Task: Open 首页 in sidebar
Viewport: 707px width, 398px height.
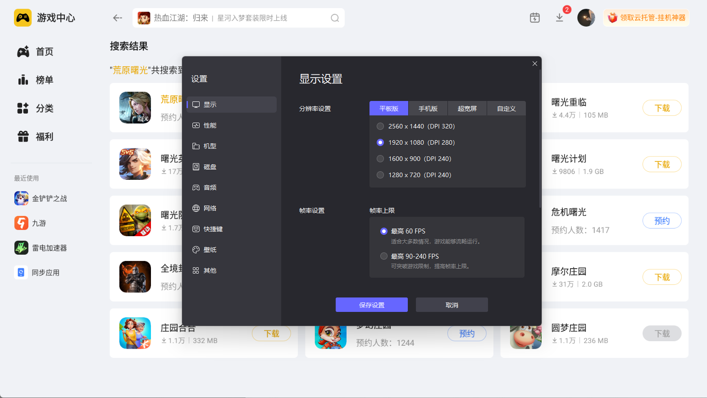Action: (x=35, y=52)
